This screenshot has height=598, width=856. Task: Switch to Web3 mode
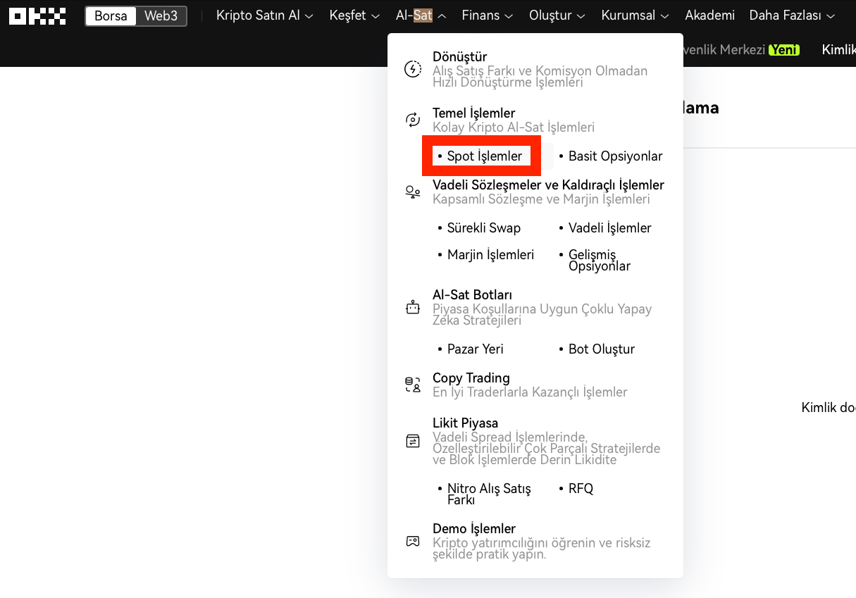pyautogui.click(x=161, y=15)
